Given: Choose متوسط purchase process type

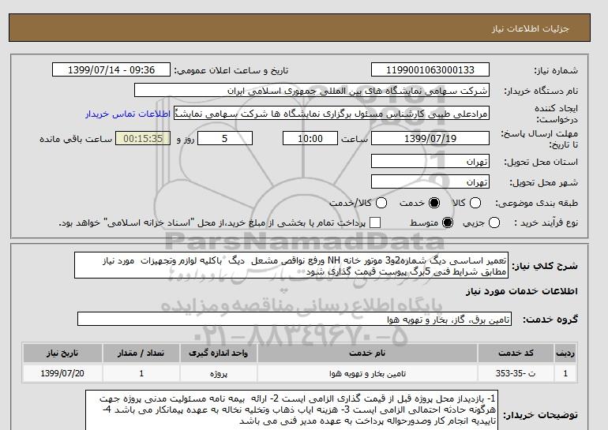Looking at the screenshot, I should (448, 222).
